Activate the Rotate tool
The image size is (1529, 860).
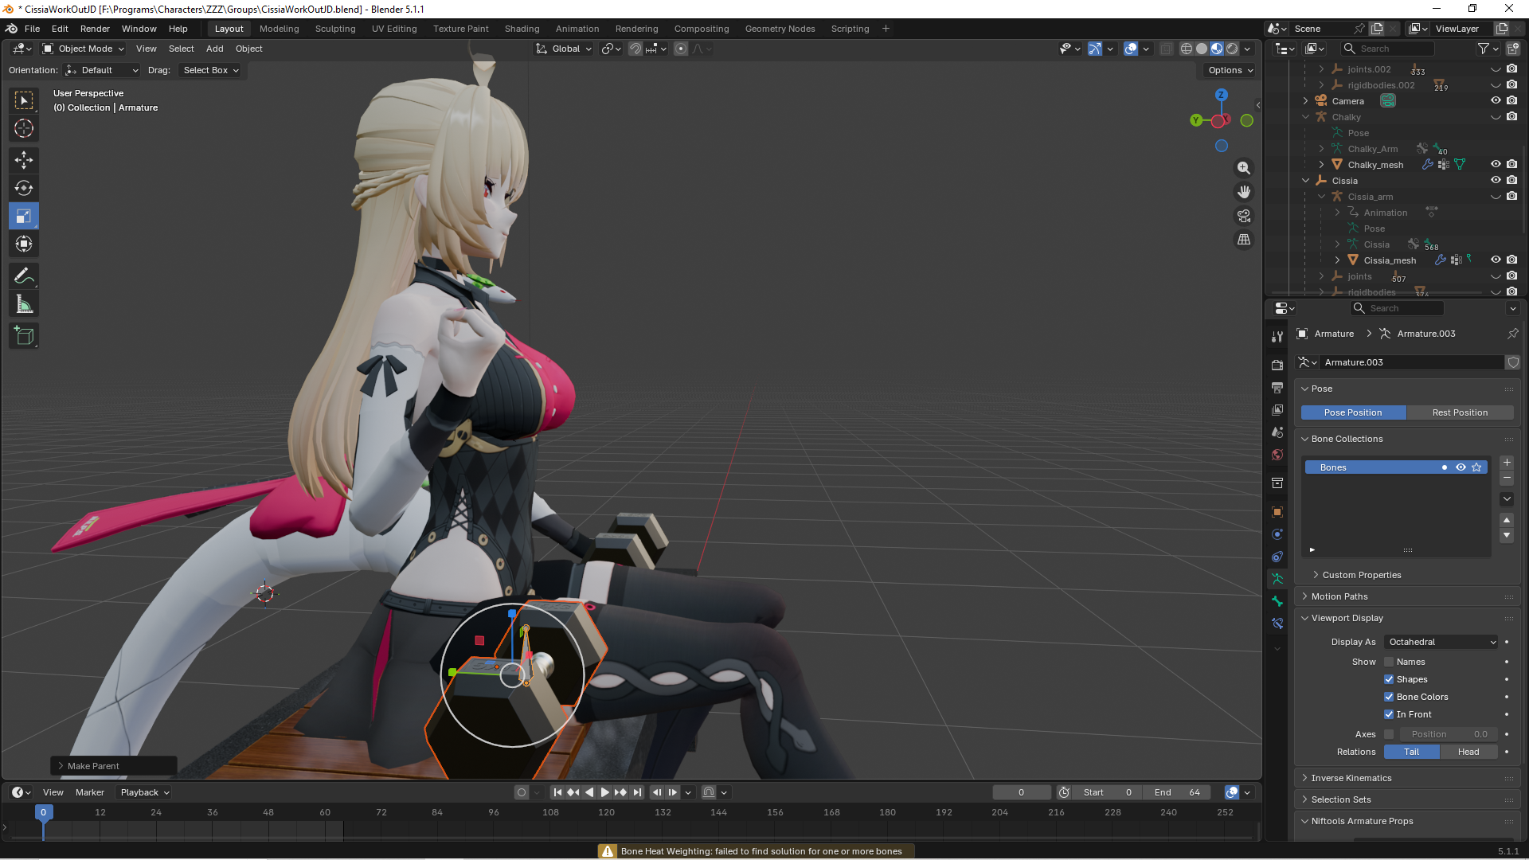tap(24, 188)
